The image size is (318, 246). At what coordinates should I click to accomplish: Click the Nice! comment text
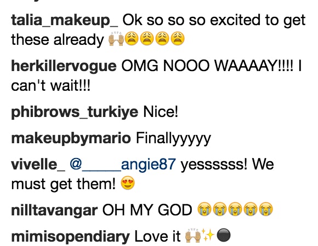click(161, 112)
